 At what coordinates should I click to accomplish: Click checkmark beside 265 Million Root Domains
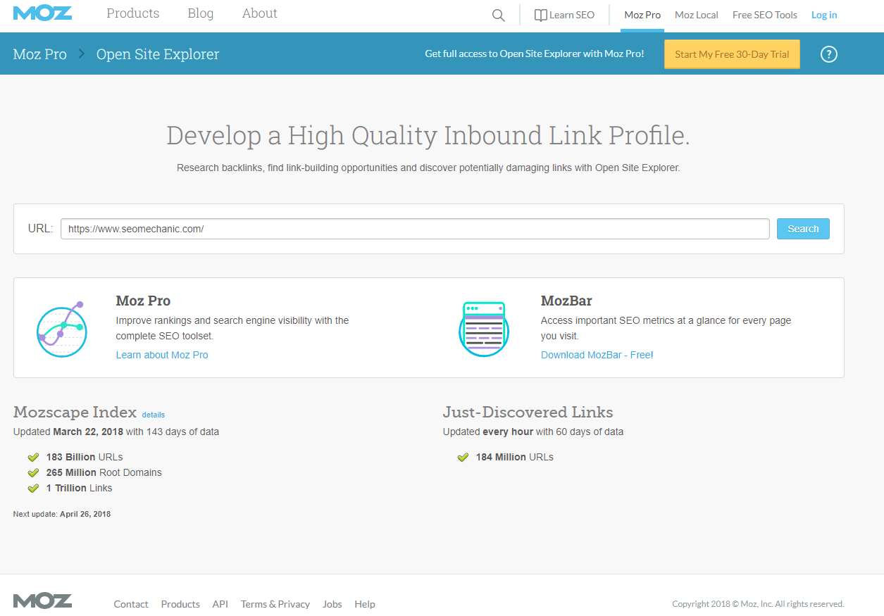(32, 472)
